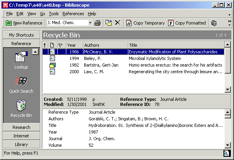Open the Tools menu
Viewport: 234px width, 160px height.
(x=54, y=14)
